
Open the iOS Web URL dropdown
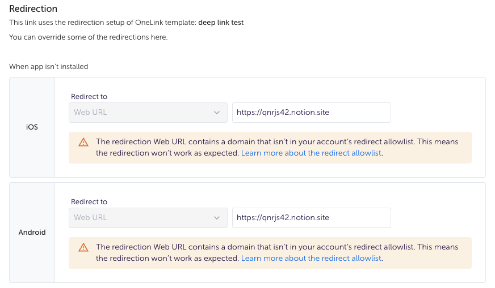pos(148,113)
